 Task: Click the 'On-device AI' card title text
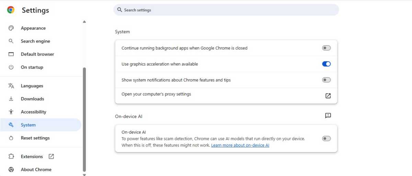(x=134, y=132)
